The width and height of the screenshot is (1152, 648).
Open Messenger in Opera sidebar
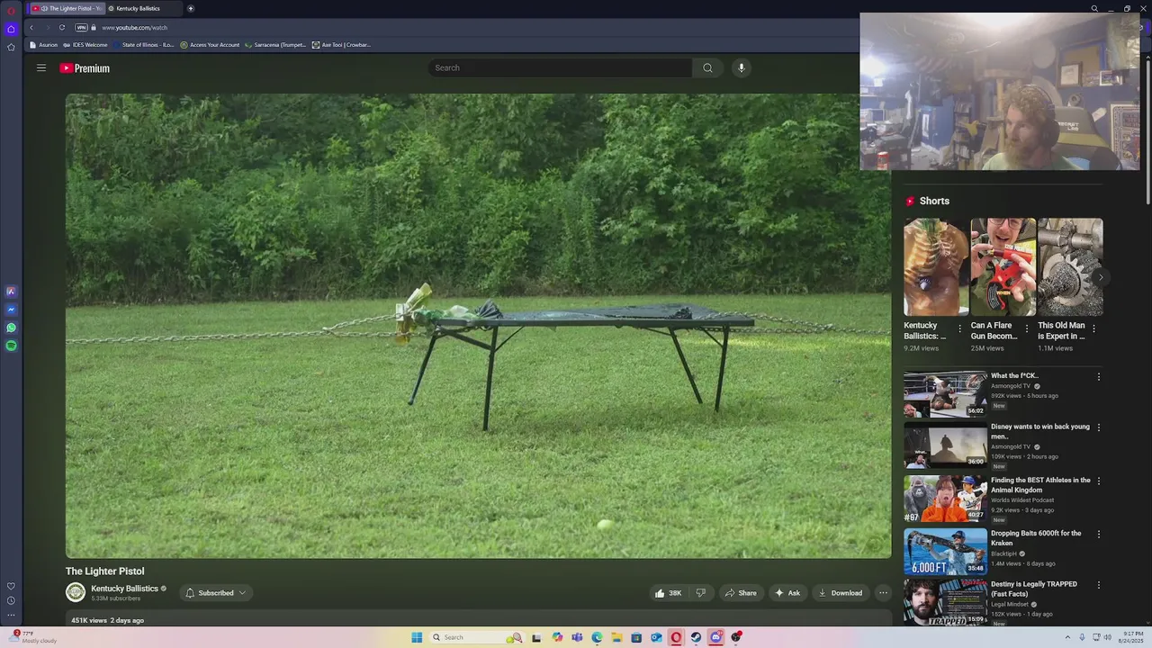(x=11, y=310)
